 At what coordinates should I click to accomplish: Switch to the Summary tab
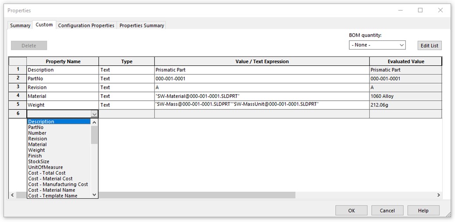pyautogui.click(x=20, y=25)
